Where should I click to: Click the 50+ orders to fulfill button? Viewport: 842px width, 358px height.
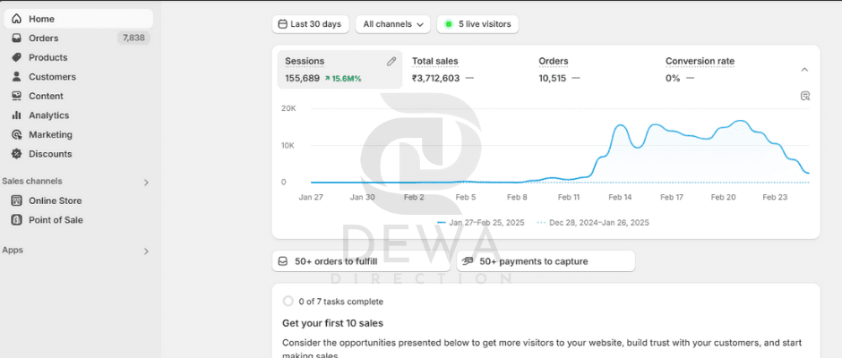(x=361, y=261)
